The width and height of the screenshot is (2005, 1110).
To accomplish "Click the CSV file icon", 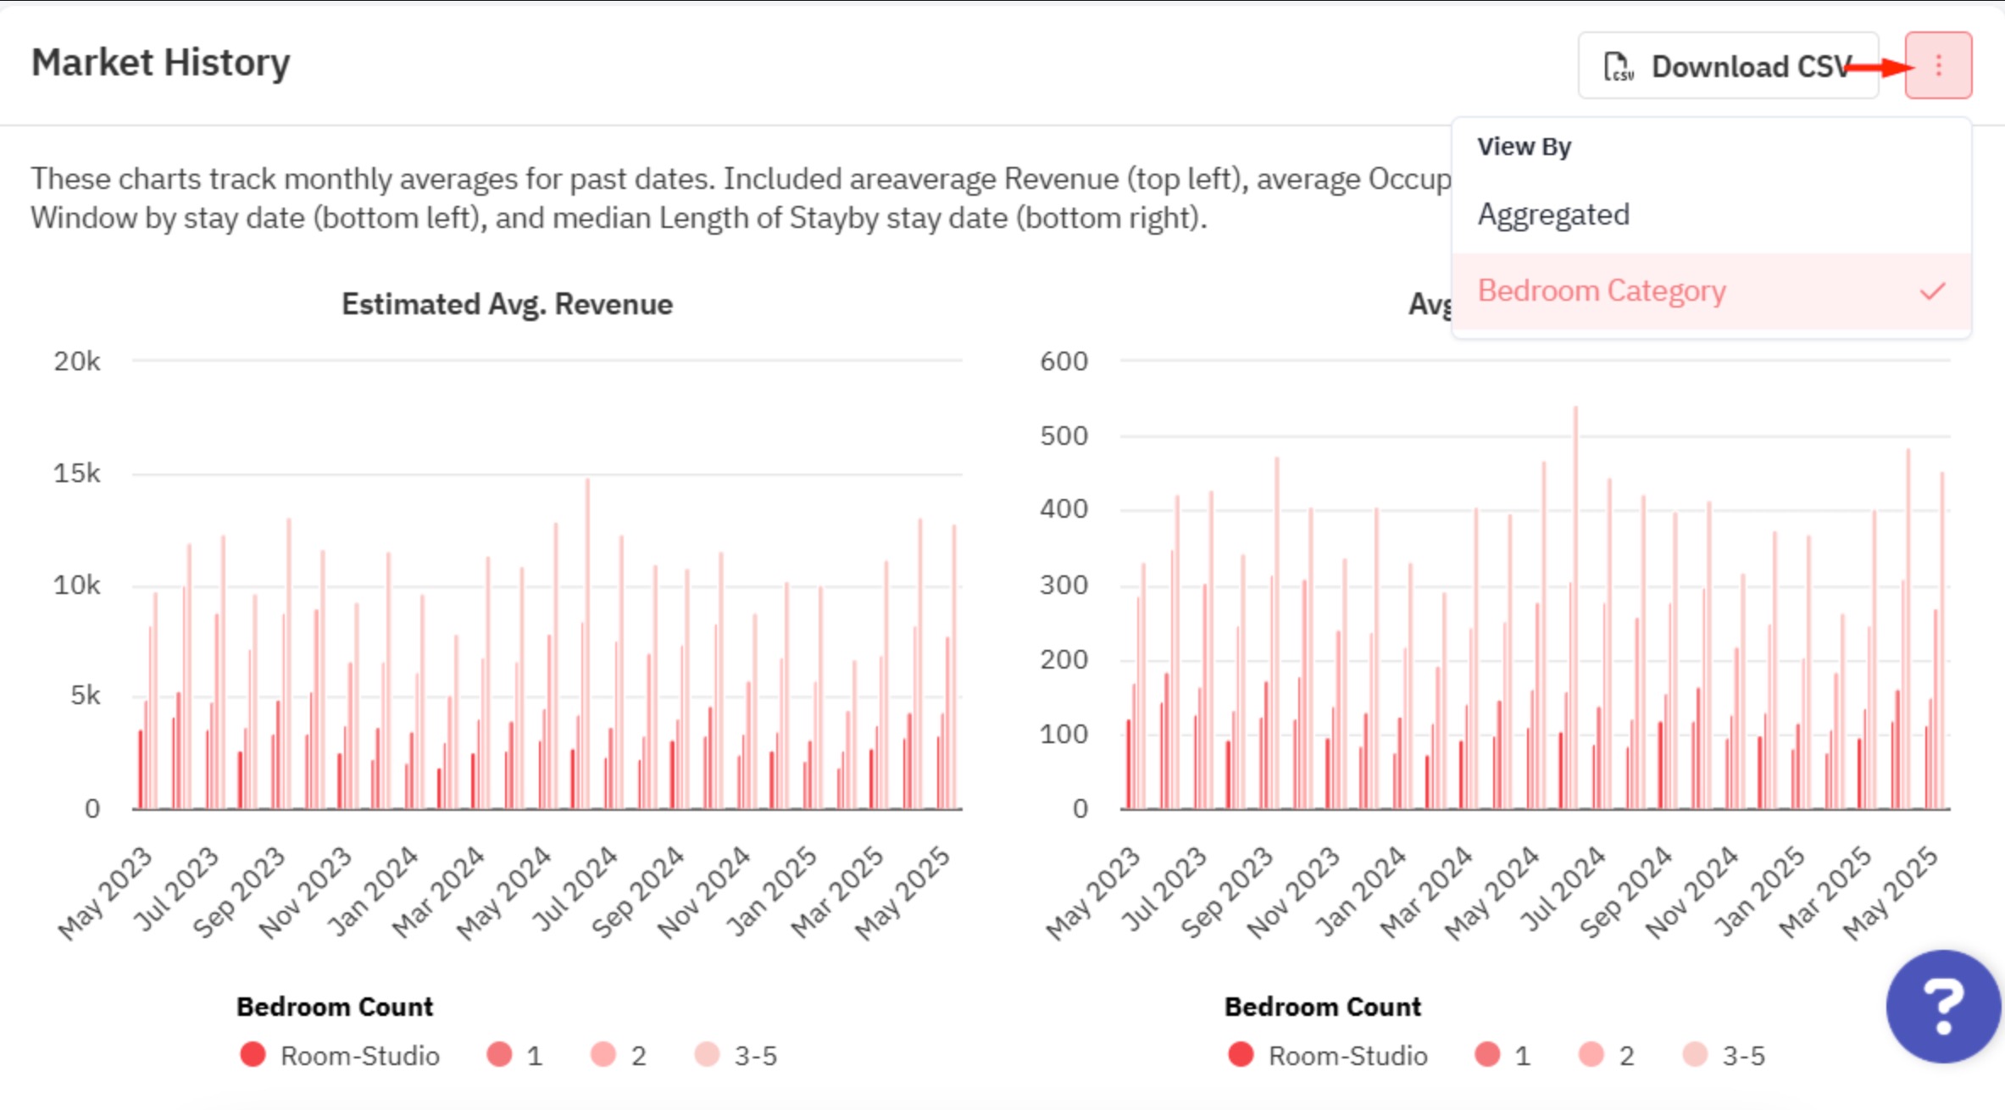I will tap(1619, 66).
